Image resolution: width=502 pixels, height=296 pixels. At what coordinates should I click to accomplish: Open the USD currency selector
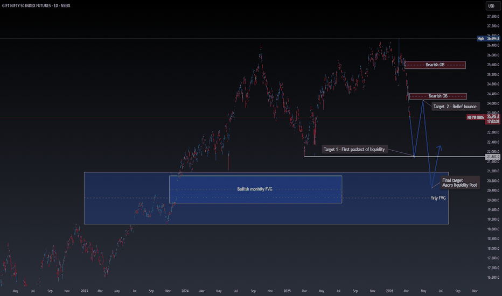[x=491, y=6]
